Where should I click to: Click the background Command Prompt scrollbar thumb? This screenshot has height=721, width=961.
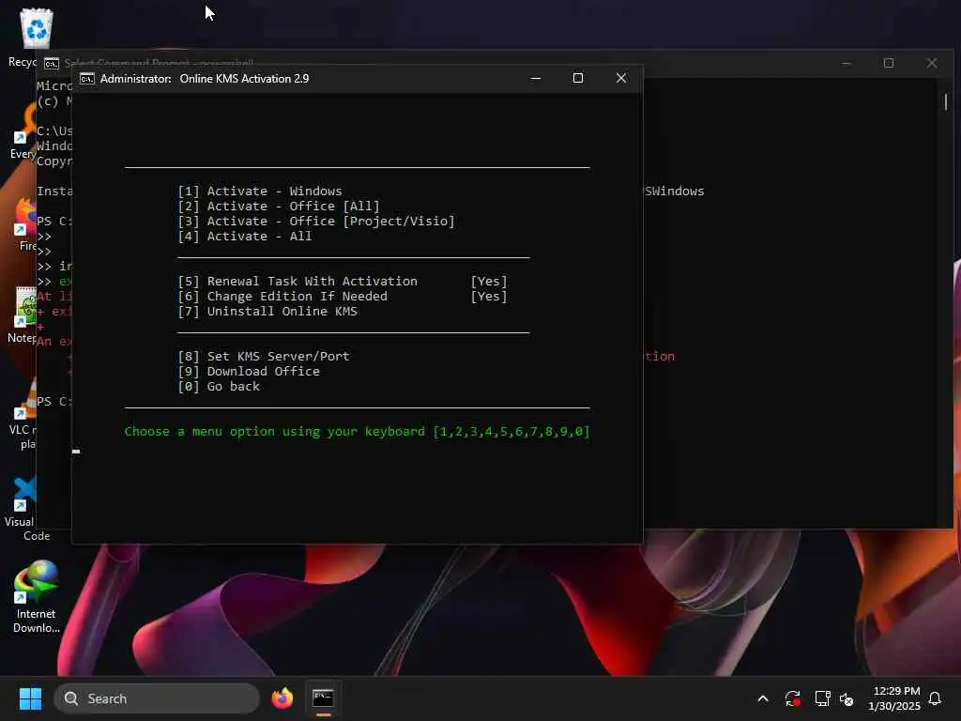946,101
